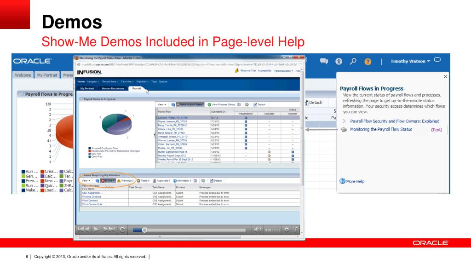This screenshot has width=471, height=265.
Task: Click the More Help question mark icon
Action: (342, 181)
